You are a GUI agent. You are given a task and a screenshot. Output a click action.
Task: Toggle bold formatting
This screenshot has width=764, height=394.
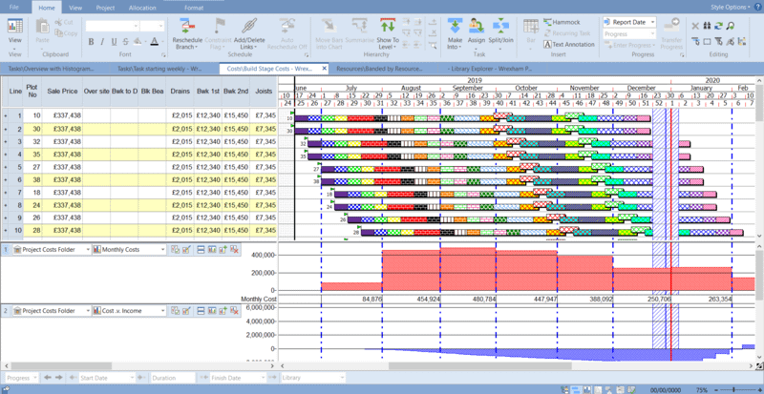click(x=91, y=42)
